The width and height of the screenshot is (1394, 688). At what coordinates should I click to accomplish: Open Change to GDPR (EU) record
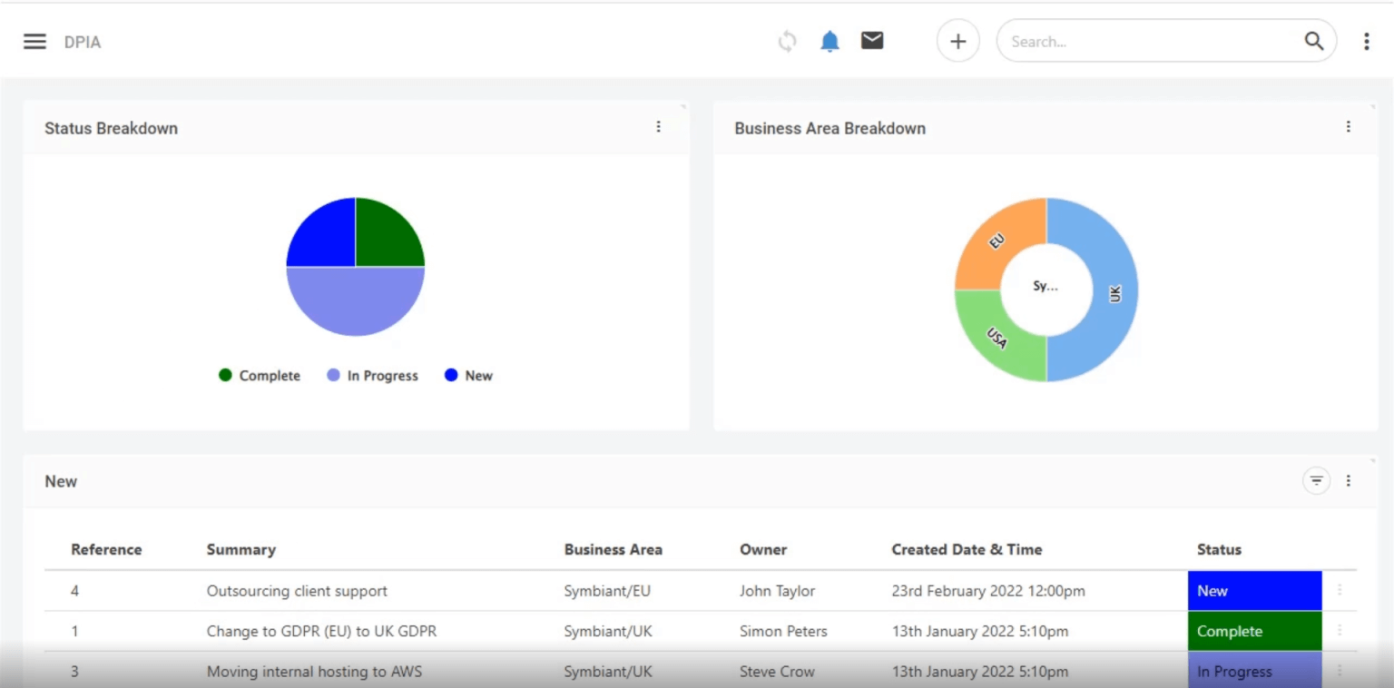point(321,631)
